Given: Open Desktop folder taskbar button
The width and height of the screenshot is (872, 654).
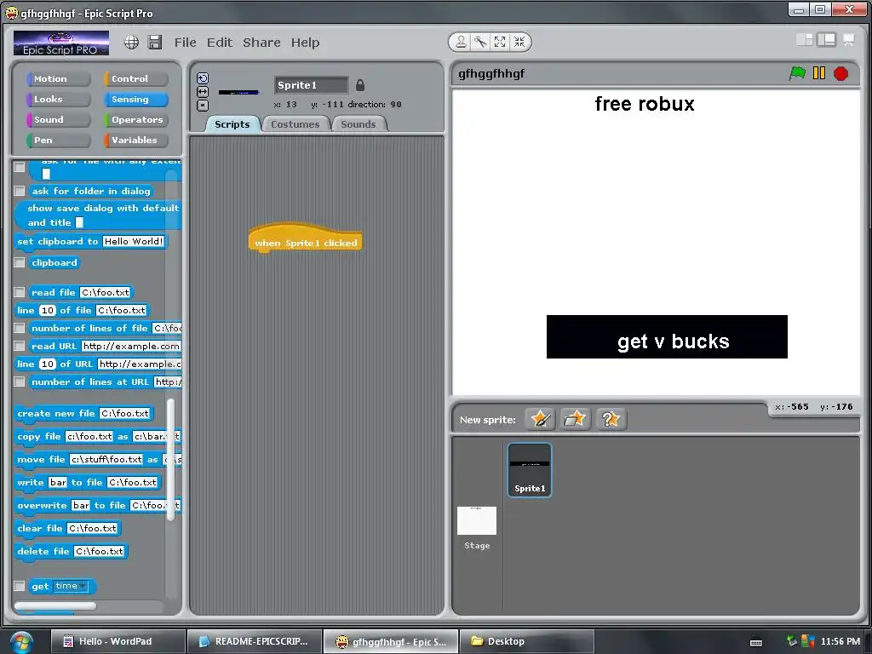Looking at the screenshot, I should [526, 641].
